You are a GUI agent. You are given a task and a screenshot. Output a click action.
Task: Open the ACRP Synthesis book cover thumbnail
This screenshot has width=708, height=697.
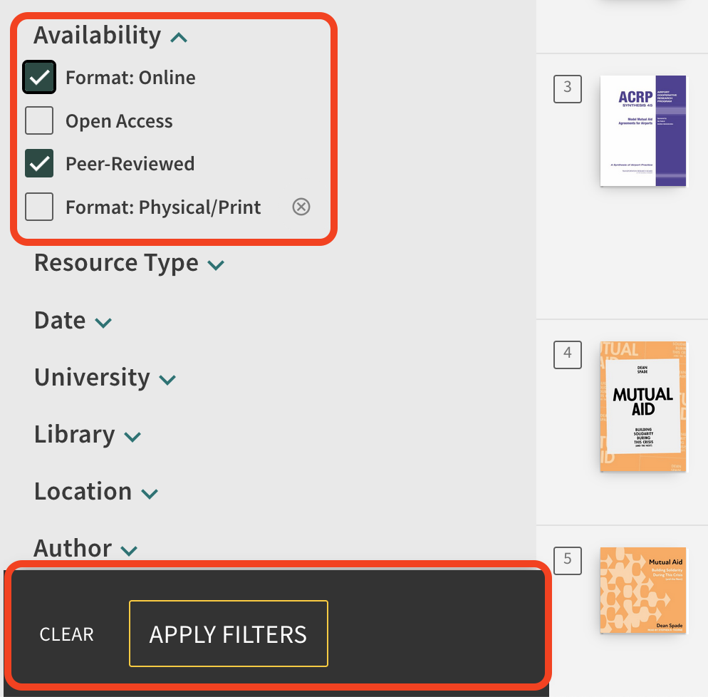click(x=643, y=131)
